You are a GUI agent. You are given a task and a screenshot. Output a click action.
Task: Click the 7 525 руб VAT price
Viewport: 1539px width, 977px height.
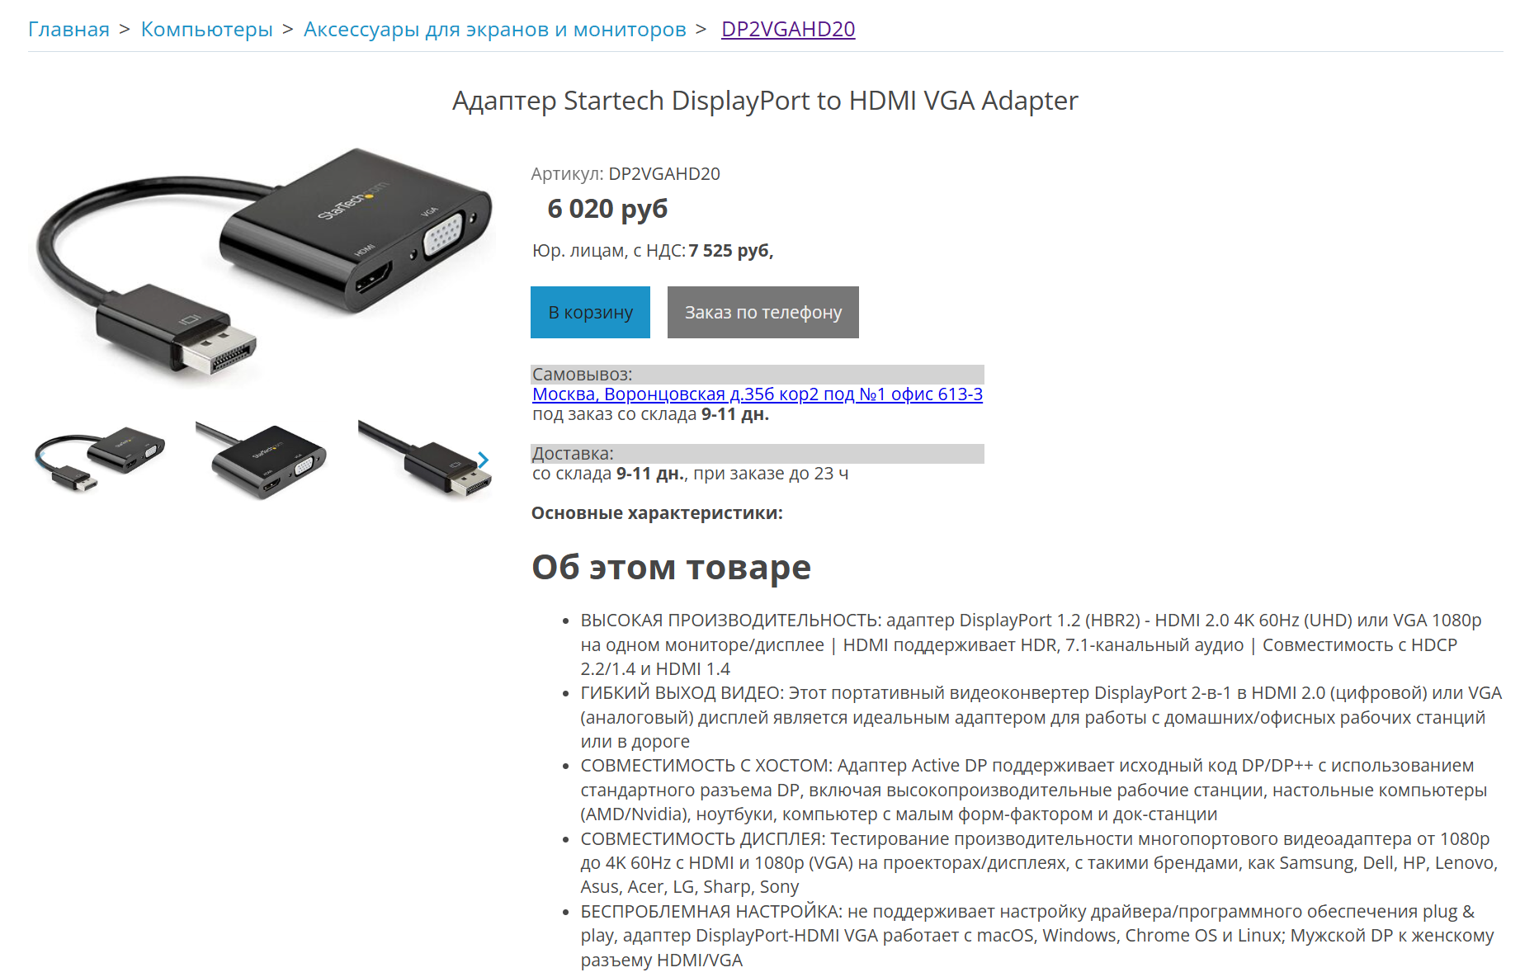pyautogui.click(x=730, y=251)
